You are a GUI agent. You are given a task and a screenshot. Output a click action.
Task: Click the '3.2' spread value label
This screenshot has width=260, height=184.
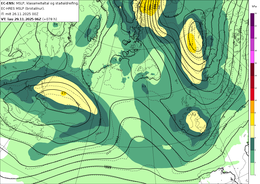point(5,83)
